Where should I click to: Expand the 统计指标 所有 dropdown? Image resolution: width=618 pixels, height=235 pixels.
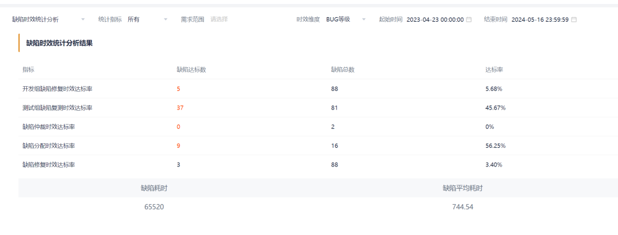click(148, 19)
